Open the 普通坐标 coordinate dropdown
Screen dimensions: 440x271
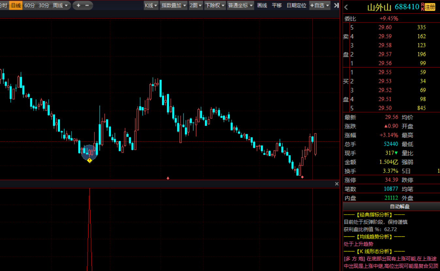pos(240,5)
